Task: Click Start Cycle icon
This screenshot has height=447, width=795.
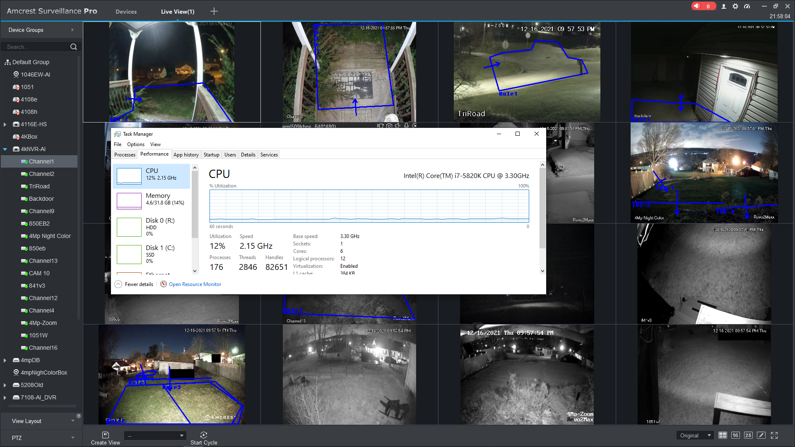Action: coord(204,435)
